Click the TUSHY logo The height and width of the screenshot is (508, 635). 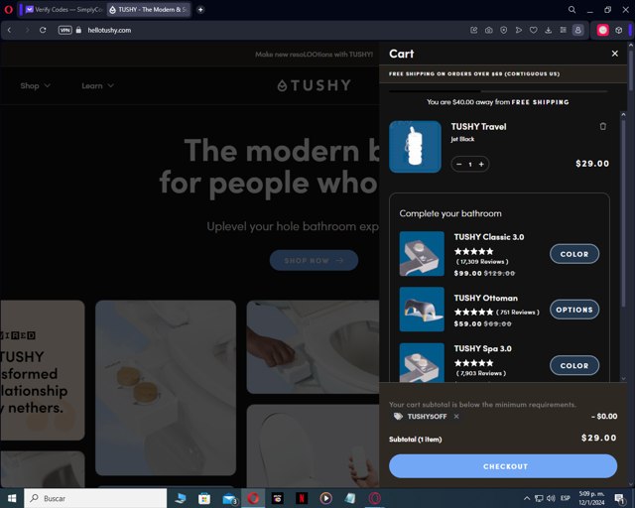coord(315,85)
